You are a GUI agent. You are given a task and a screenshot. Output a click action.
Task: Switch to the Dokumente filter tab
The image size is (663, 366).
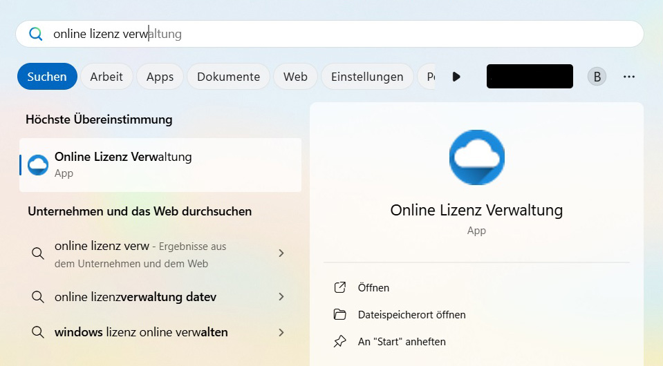click(228, 77)
